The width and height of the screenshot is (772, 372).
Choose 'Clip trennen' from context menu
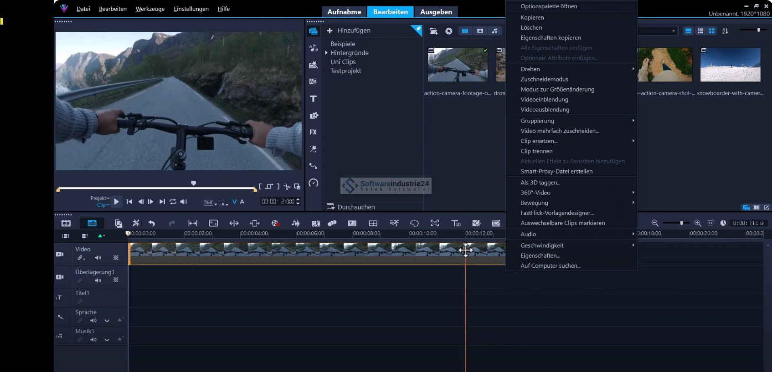coord(536,151)
